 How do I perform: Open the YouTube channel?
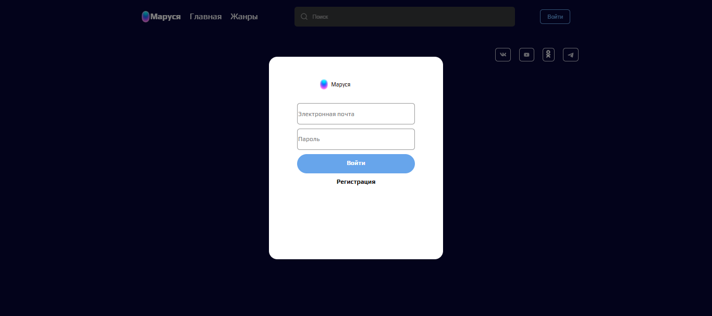tap(526, 55)
